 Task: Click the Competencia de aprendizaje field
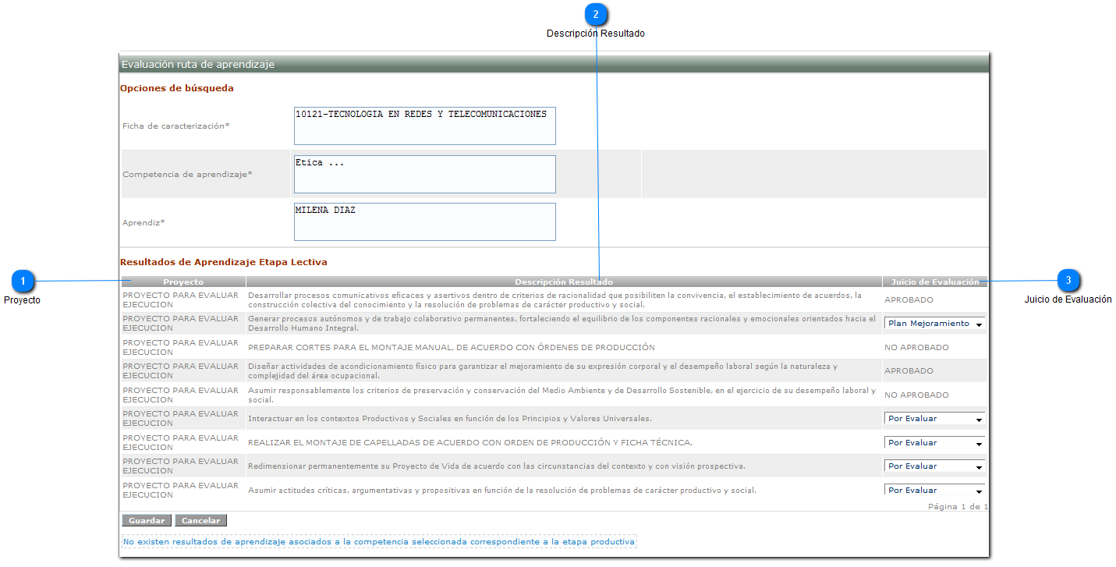tap(424, 174)
